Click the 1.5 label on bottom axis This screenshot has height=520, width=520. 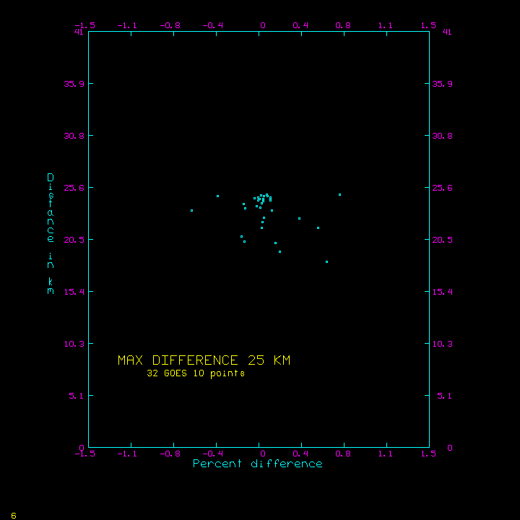click(x=429, y=454)
